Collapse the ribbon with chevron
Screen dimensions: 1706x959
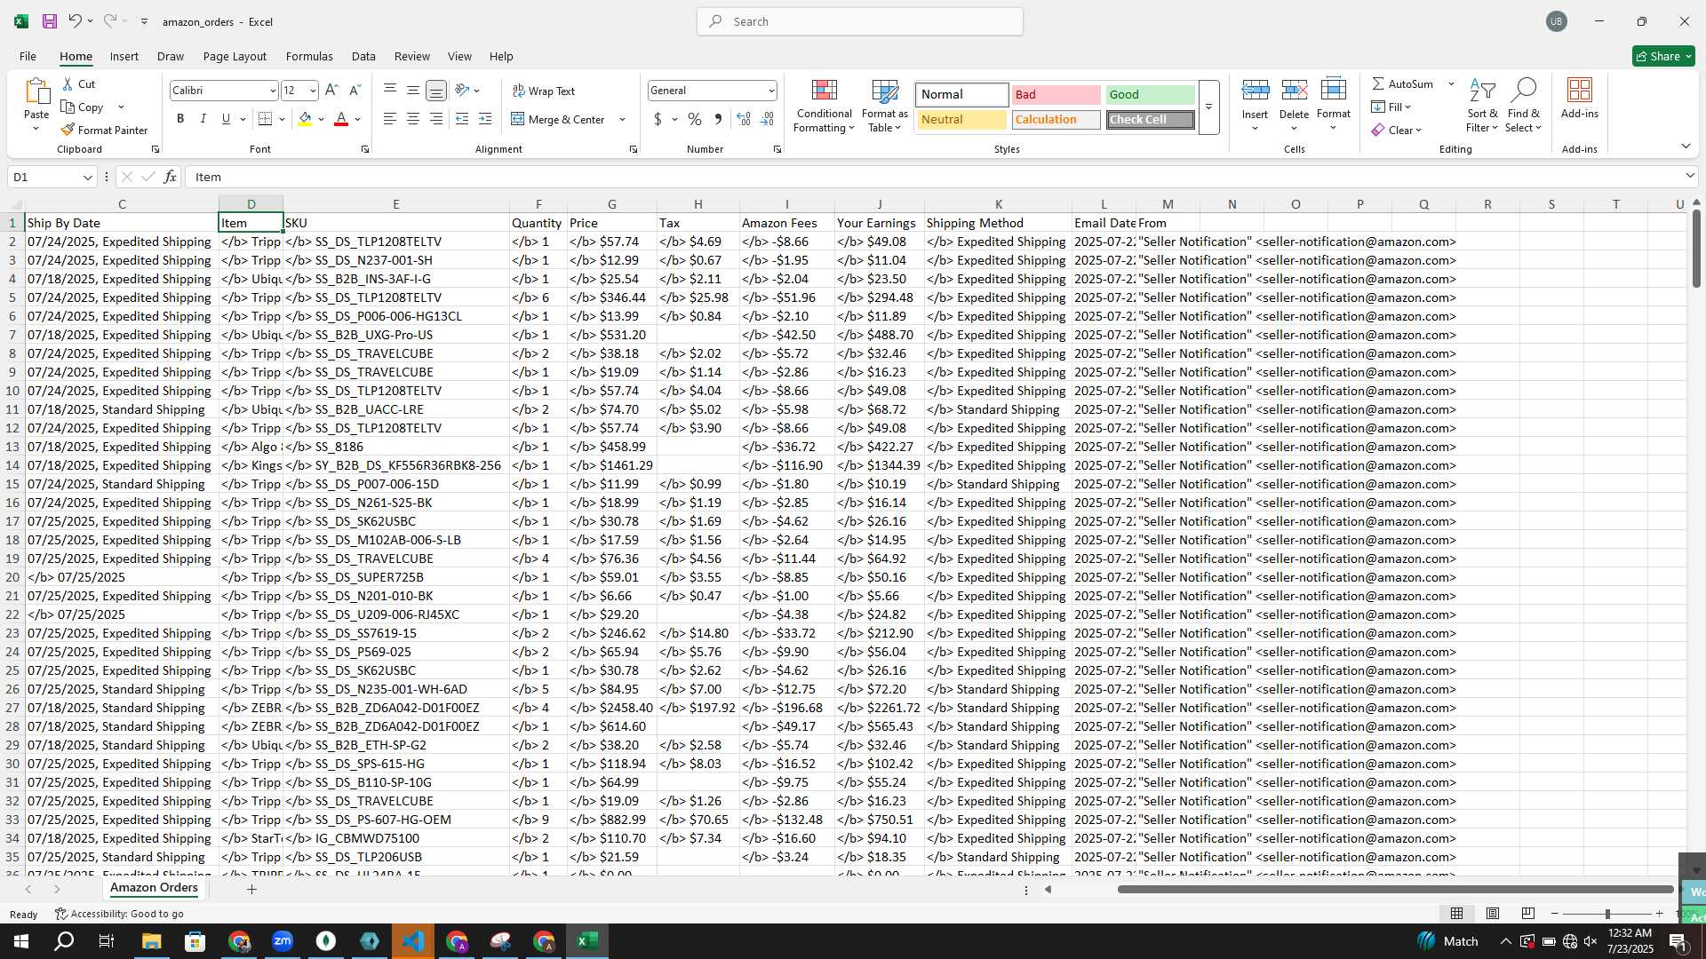(x=1686, y=147)
